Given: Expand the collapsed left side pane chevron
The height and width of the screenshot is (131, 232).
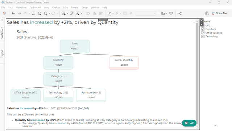Looking at the screenshot, I should (2, 20).
